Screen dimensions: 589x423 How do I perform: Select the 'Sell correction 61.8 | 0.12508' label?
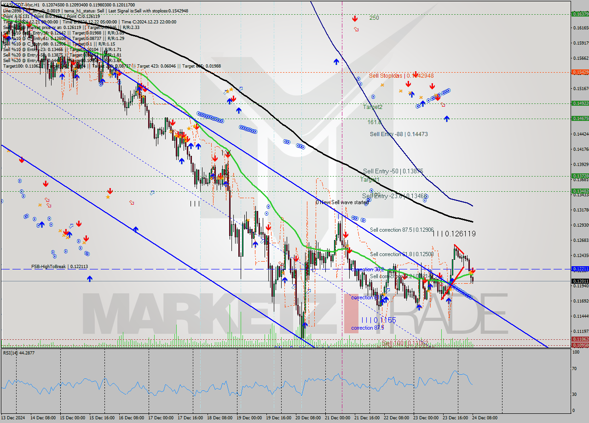(x=402, y=254)
